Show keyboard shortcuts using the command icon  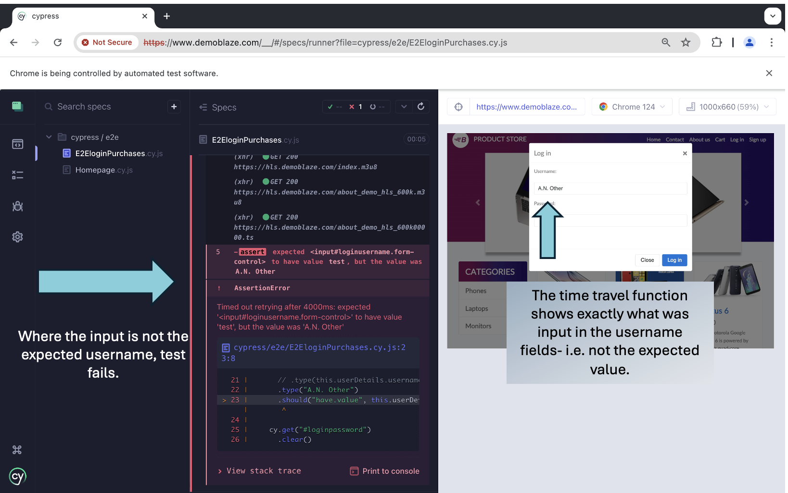click(x=17, y=450)
